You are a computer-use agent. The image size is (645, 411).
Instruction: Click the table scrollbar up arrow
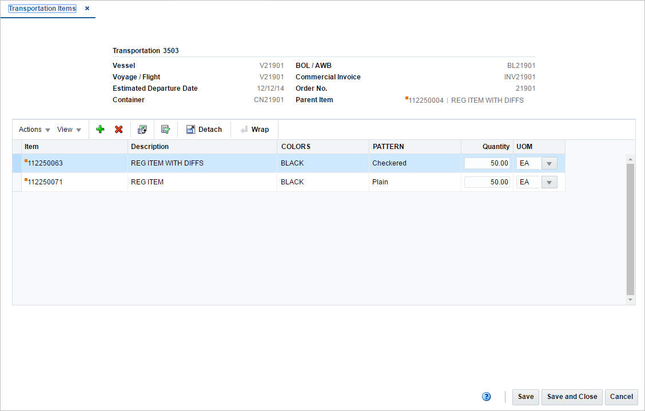point(630,159)
